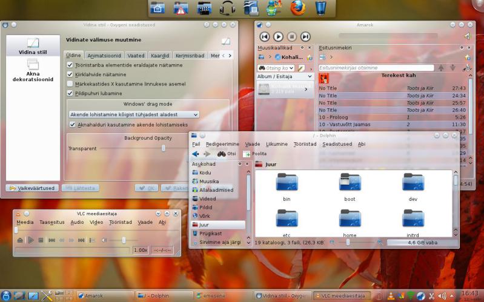Uncheck Pildipuhvri lubamine option
The width and height of the screenshot is (484, 302).
(x=70, y=93)
